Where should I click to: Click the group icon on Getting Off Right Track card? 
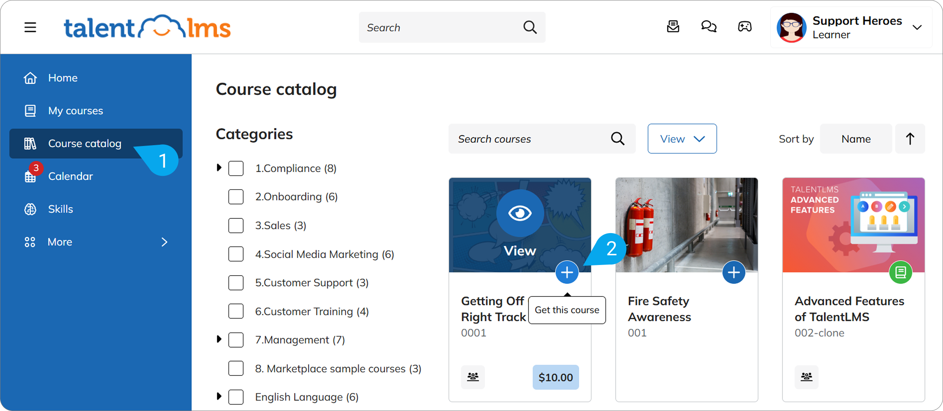click(x=473, y=377)
